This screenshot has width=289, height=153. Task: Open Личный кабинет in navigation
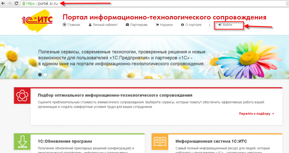coord(103,25)
